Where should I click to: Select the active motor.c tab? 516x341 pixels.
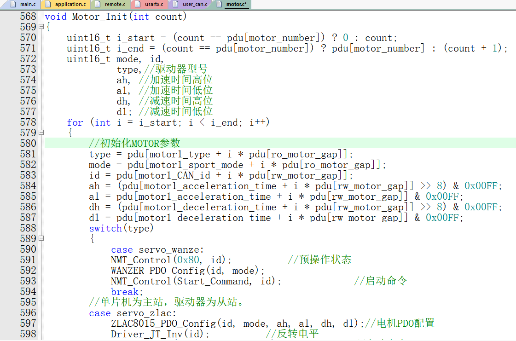[236, 4]
